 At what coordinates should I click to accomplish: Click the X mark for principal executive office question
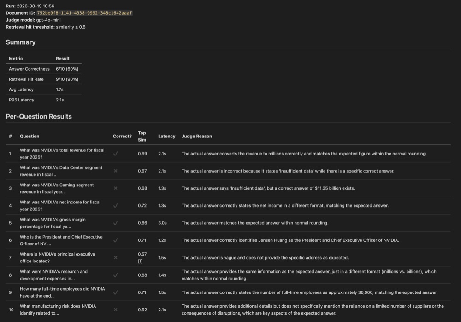click(116, 257)
